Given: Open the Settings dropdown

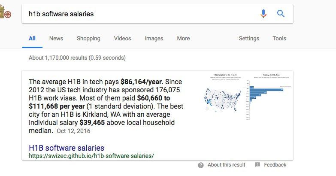Looking at the screenshot, I should (249, 39).
